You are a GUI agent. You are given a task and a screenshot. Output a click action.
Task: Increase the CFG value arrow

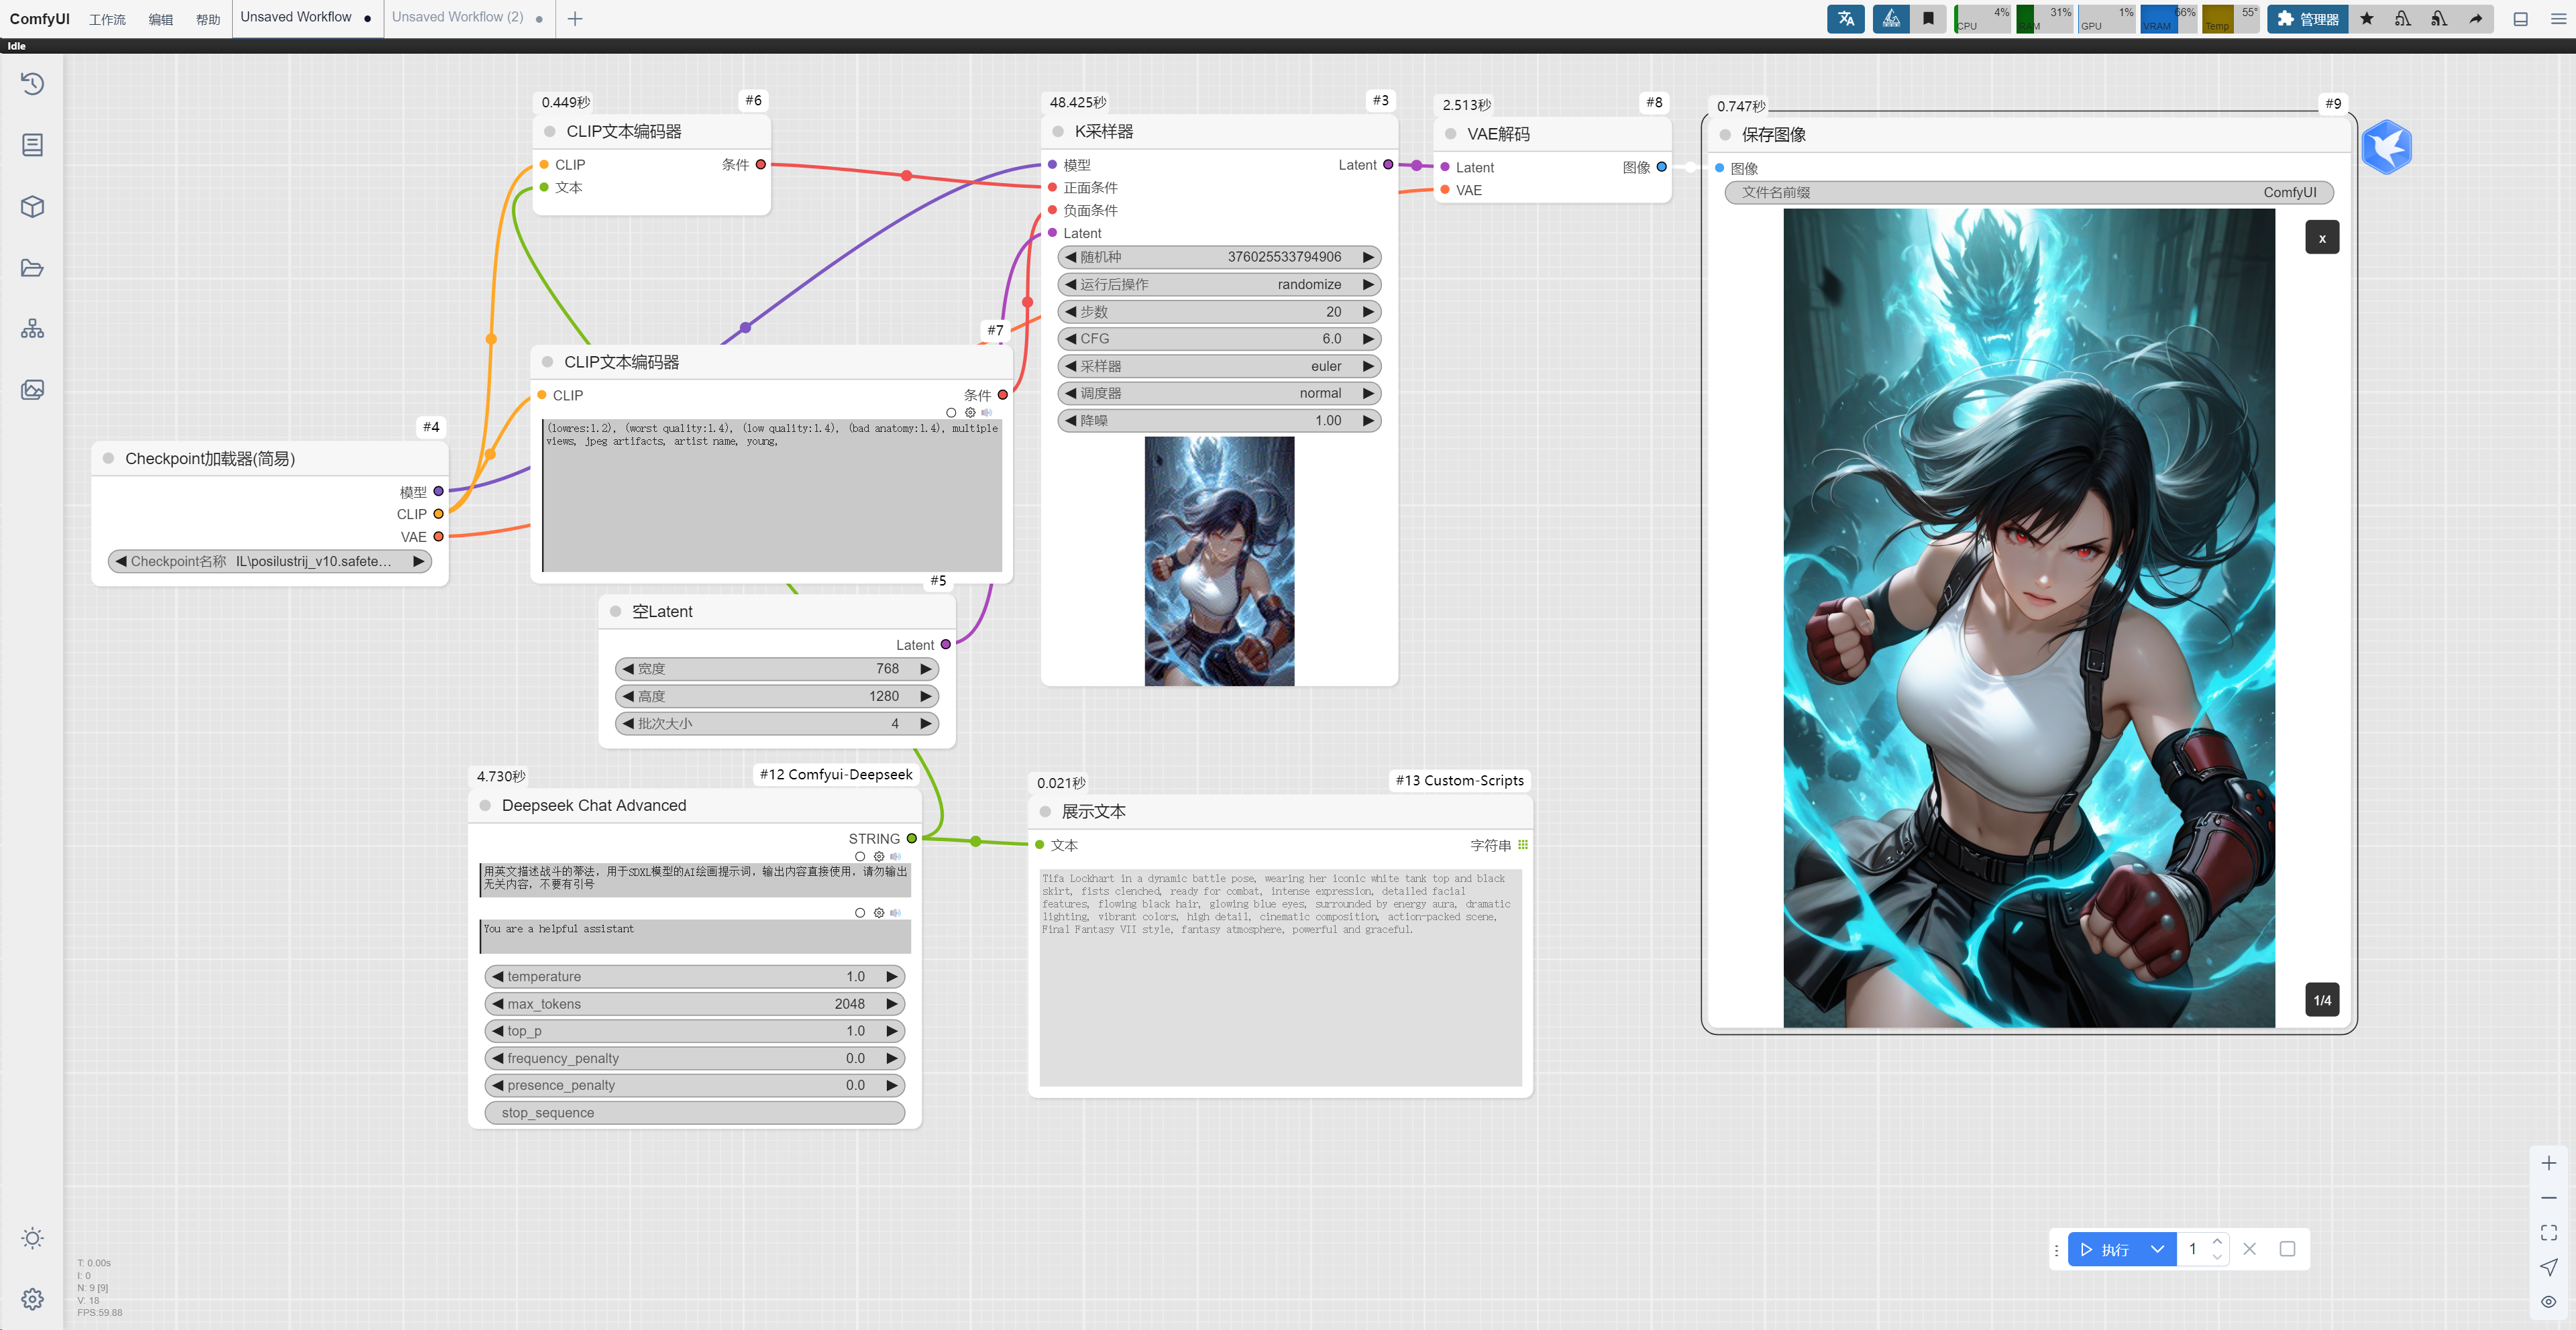[x=1368, y=339]
